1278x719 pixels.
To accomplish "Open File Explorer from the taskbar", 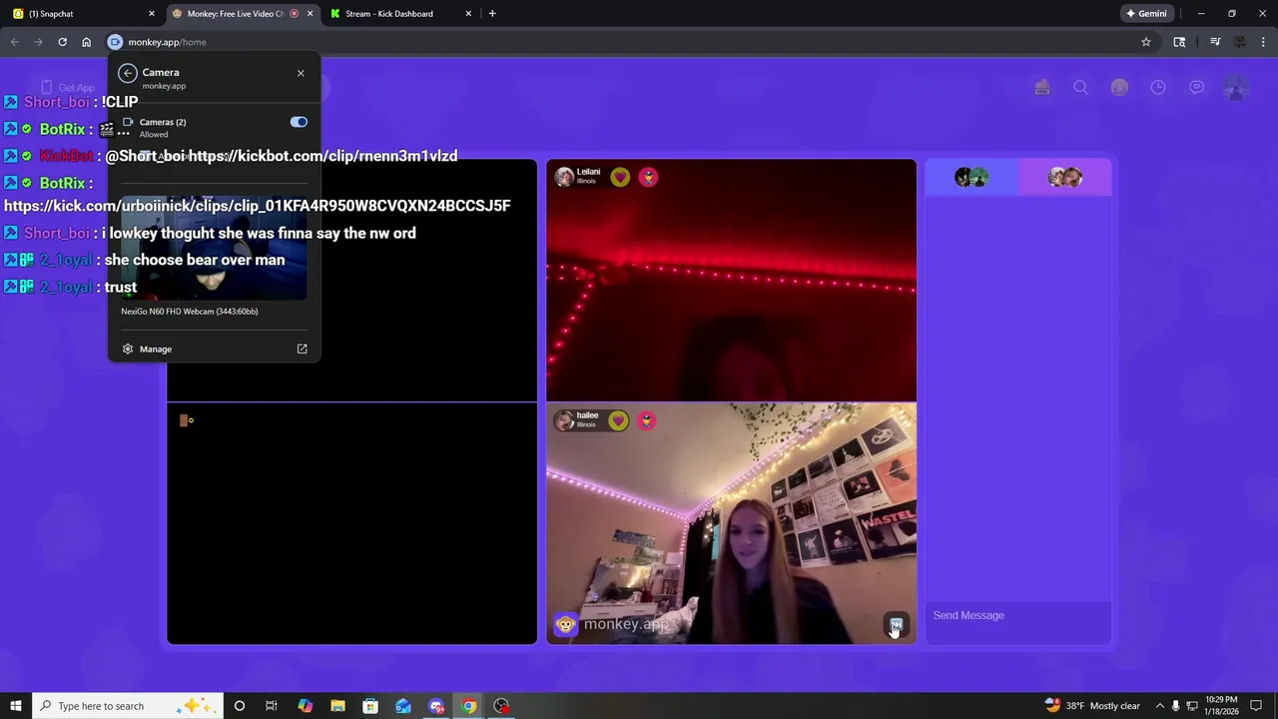I will (x=337, y=706).
